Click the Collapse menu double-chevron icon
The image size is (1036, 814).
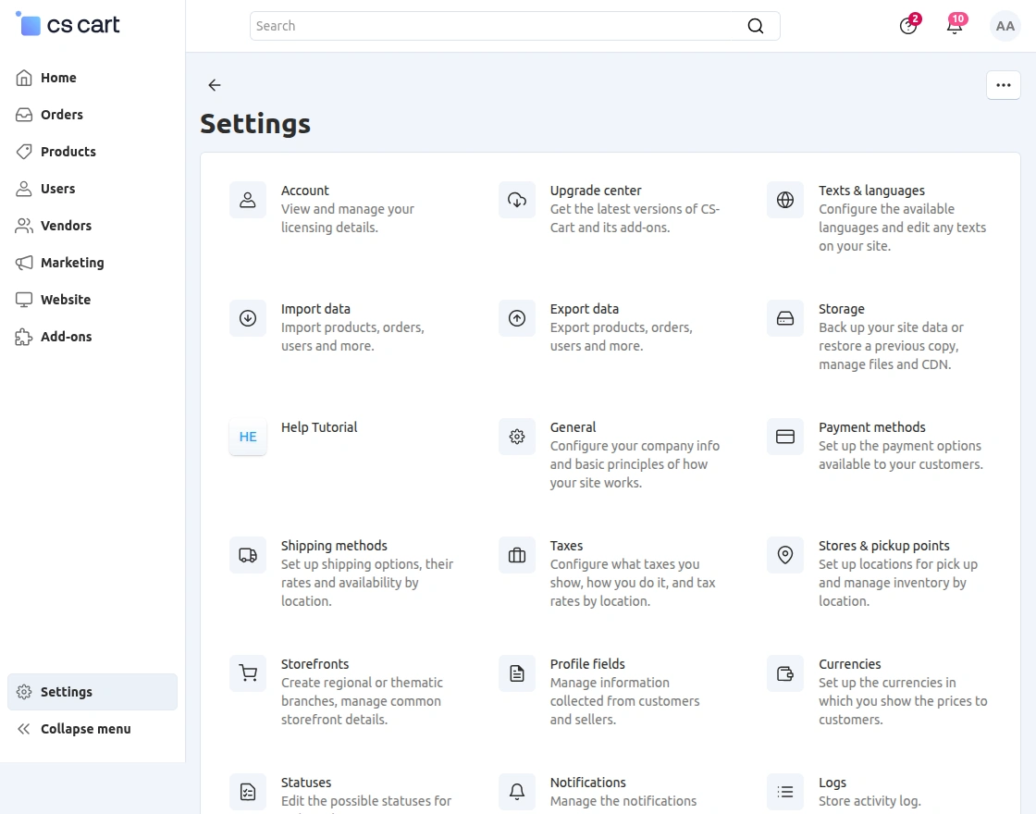click(x=24, y=729)
